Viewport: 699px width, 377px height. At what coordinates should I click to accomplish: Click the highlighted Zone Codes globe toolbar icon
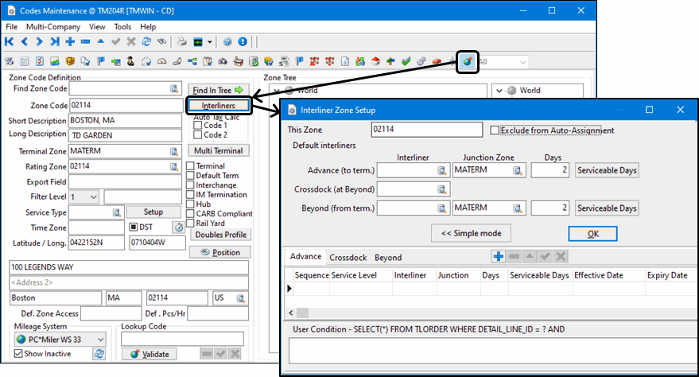coord(468,61)
